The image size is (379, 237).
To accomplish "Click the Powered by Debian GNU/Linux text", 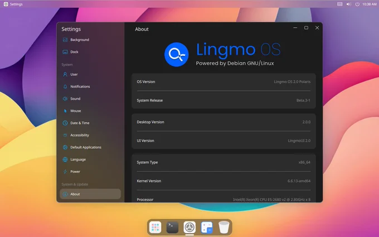I will click(x=235, y=64).
